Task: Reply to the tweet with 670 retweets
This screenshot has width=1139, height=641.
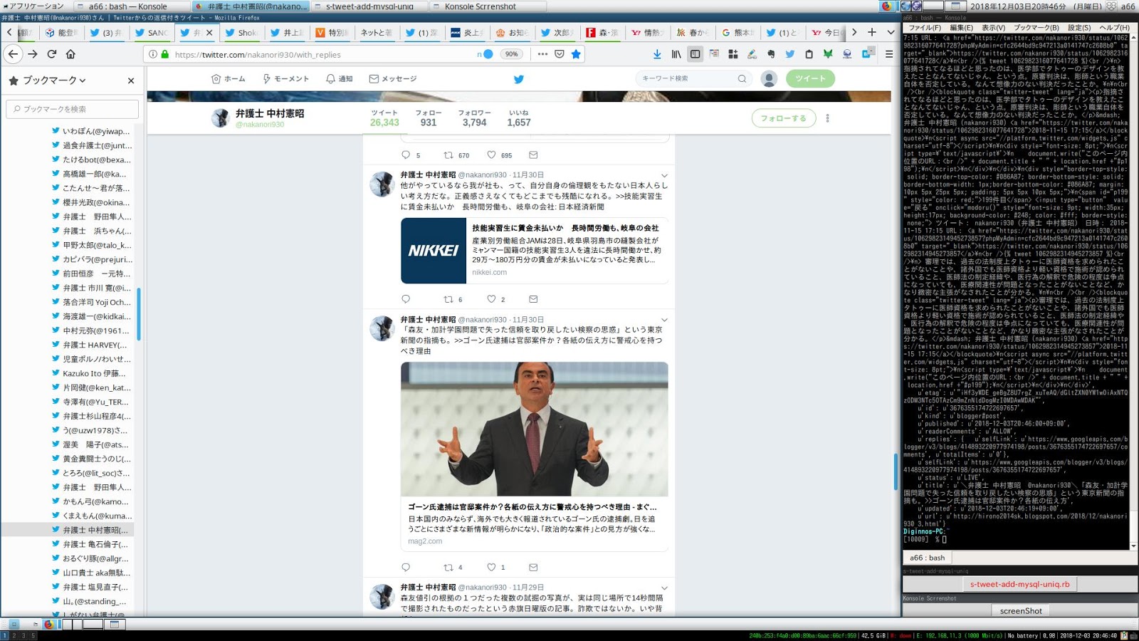Action: coord(406,155)
